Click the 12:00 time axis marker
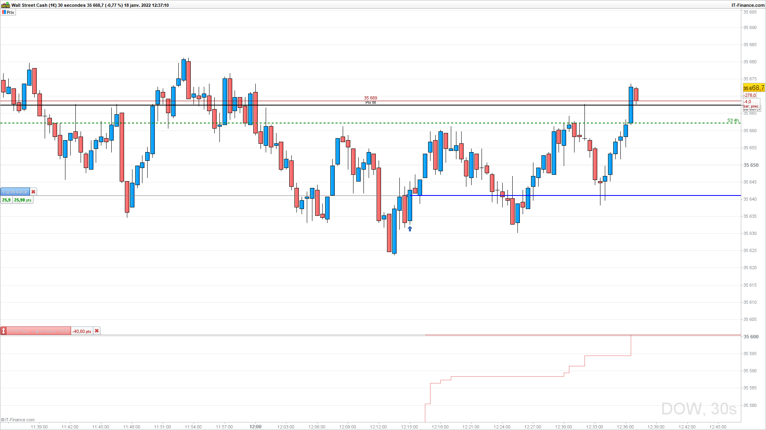 pos(255,427)
